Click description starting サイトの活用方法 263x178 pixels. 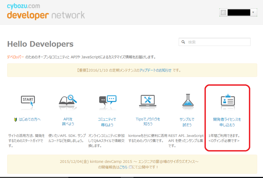tap(27, 141)
